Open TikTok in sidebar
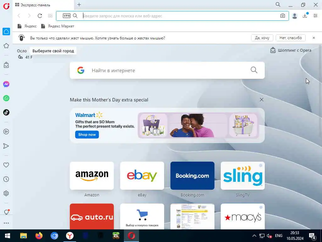322x242 pixels. point(6,112)
